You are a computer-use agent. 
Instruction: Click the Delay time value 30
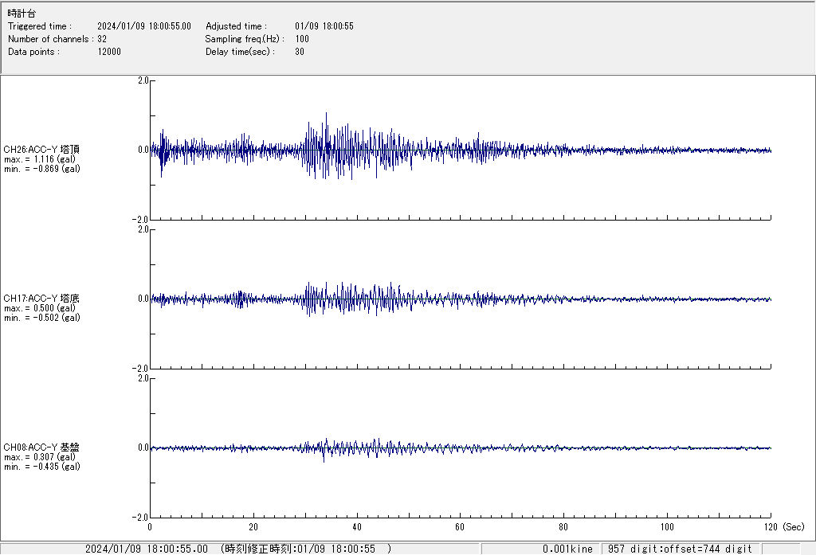[x=300, y=52]
